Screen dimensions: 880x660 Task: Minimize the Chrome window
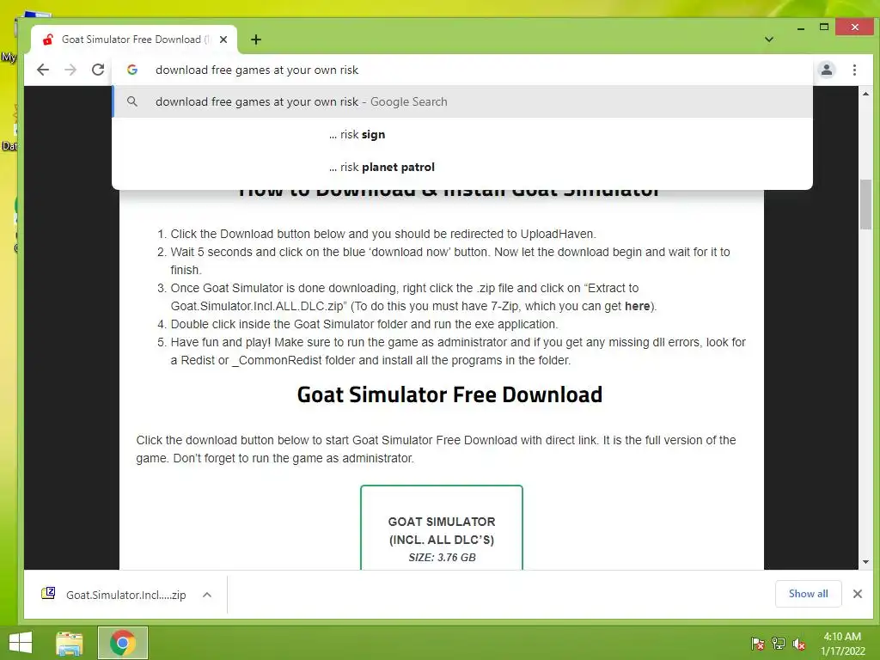coord(800,27)
